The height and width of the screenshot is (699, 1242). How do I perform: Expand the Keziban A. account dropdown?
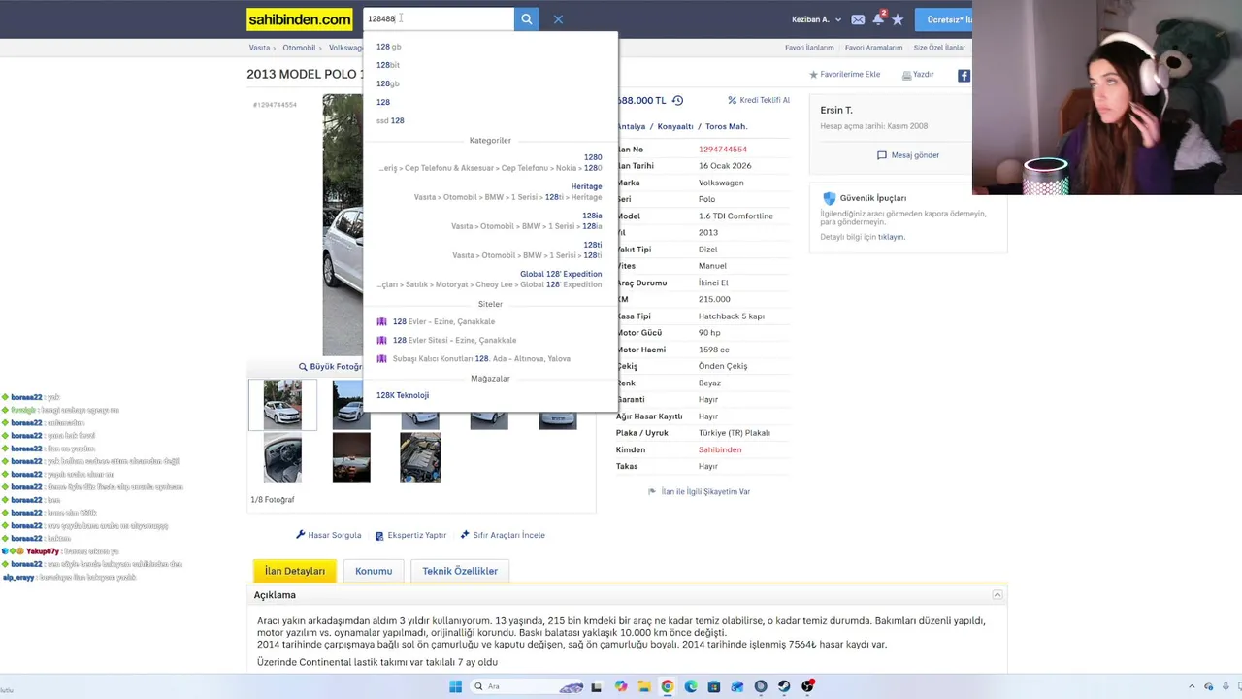(817, 19)
